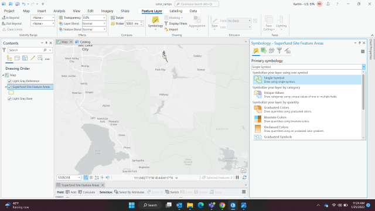Click Select By Attributes in table
This screenshot has height=211, width=375.
coord(129,192)
